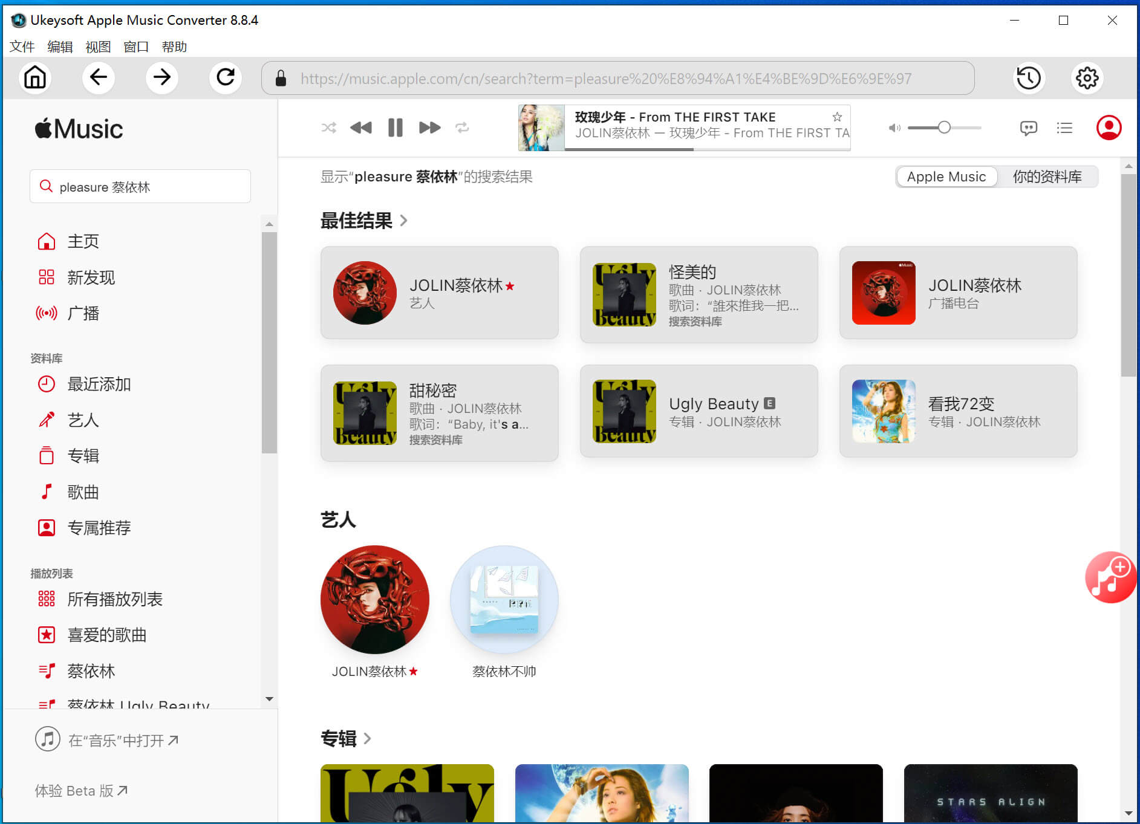
Task: Reload the page with refresh icon
Action: pos(226,78)
